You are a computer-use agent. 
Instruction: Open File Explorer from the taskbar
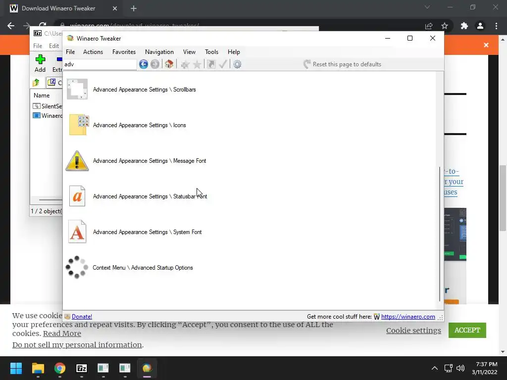click(x=38, y=368)
